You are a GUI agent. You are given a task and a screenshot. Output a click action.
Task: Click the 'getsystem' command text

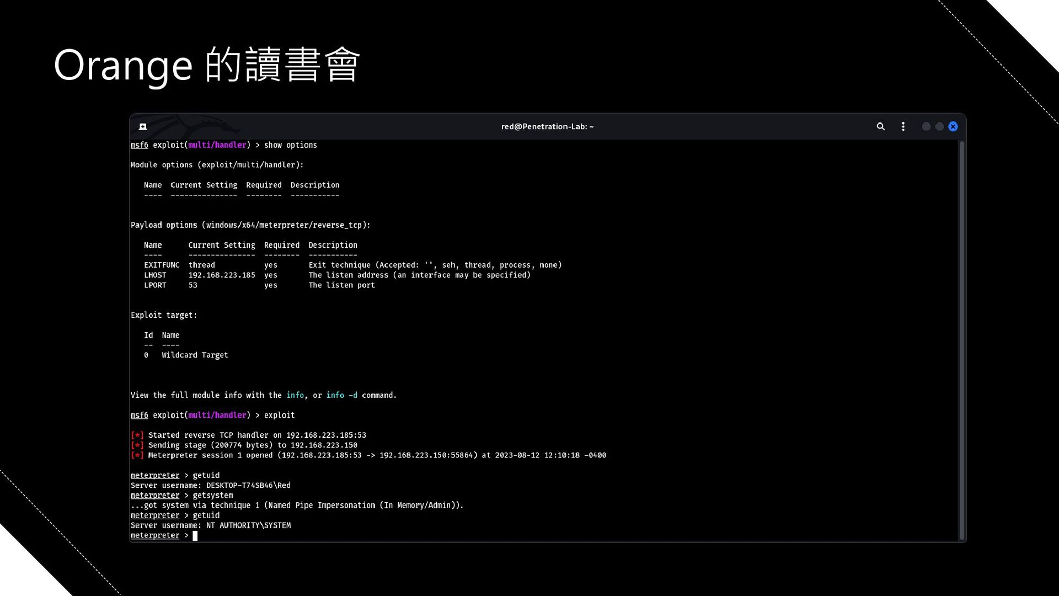(212, 496)
